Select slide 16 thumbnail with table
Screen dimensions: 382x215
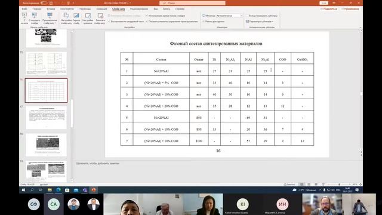[46, 90]
